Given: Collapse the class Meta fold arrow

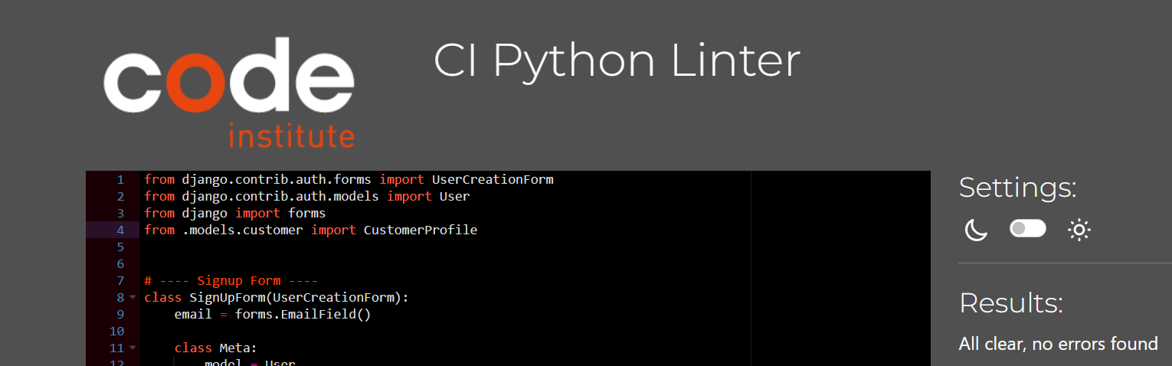Looking at the screenshot, I should click(x=133, y=348).
